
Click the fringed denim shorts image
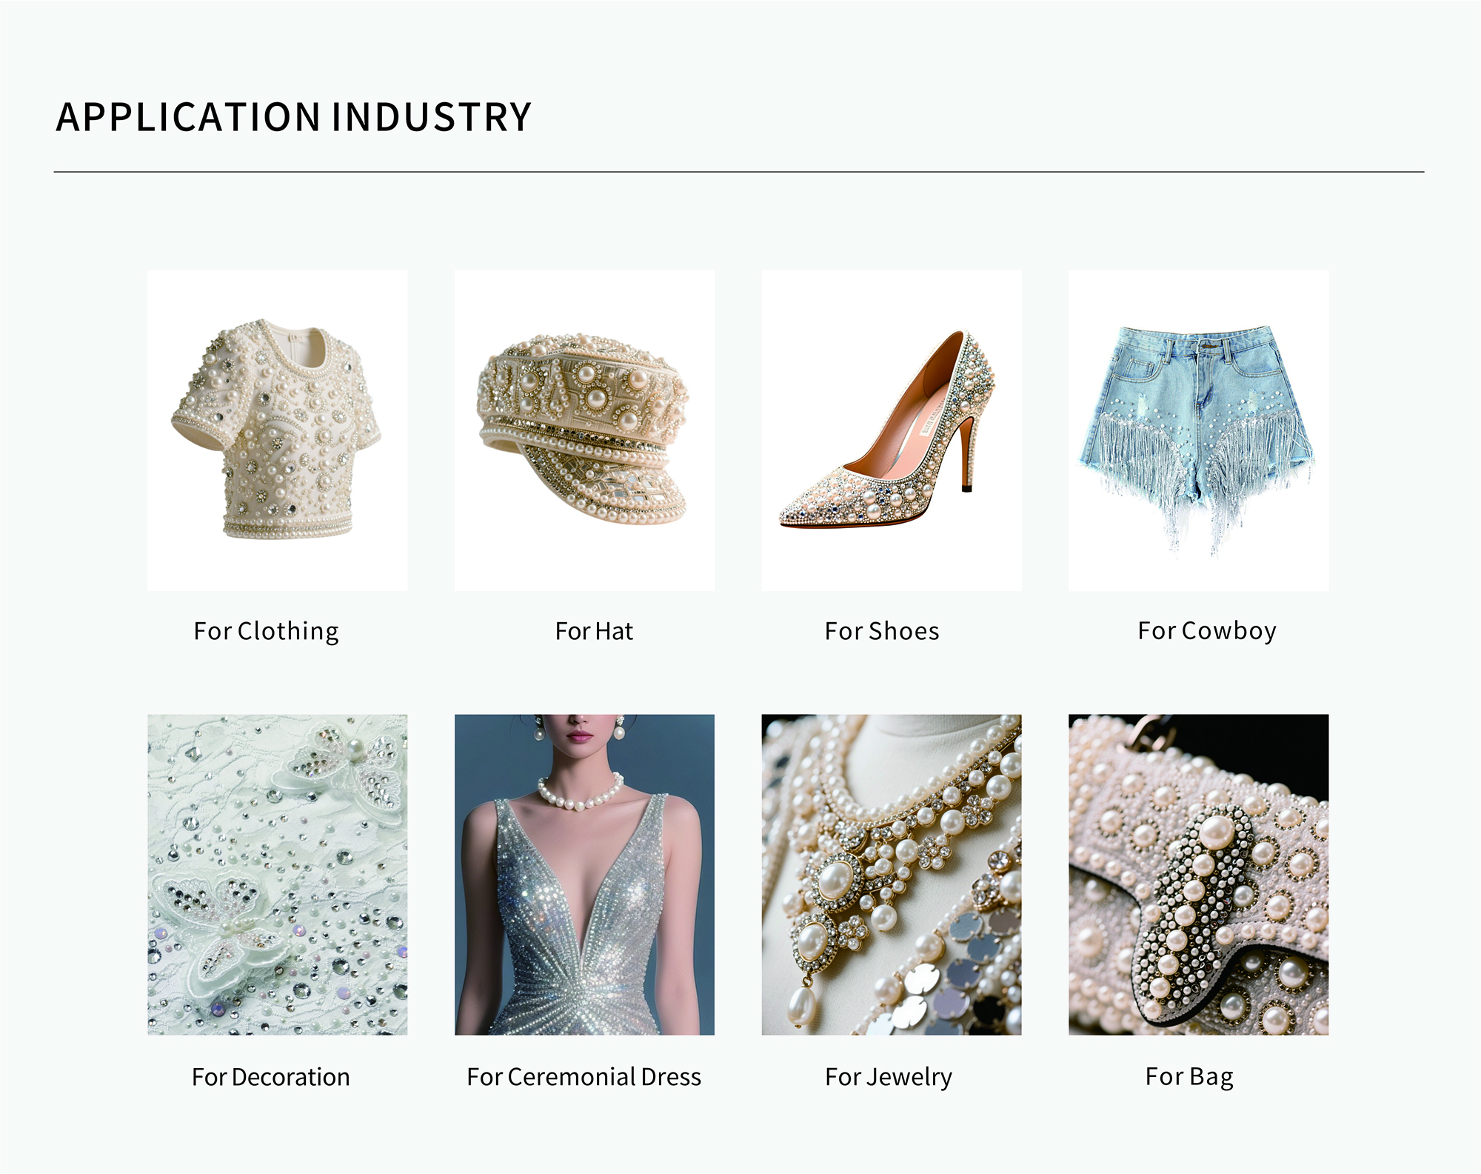(1198, 430)
